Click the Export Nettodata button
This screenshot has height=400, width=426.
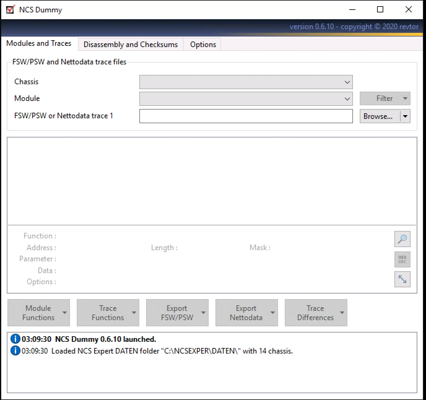click(246, 313)
